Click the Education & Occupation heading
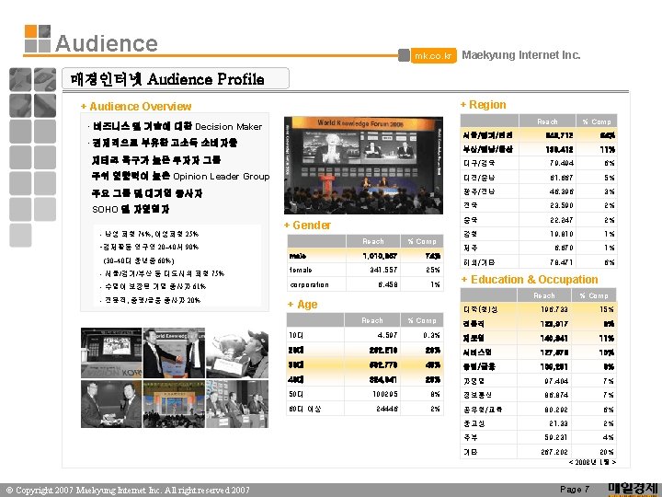This screenshot has height=497, width=662. [530, 280]
